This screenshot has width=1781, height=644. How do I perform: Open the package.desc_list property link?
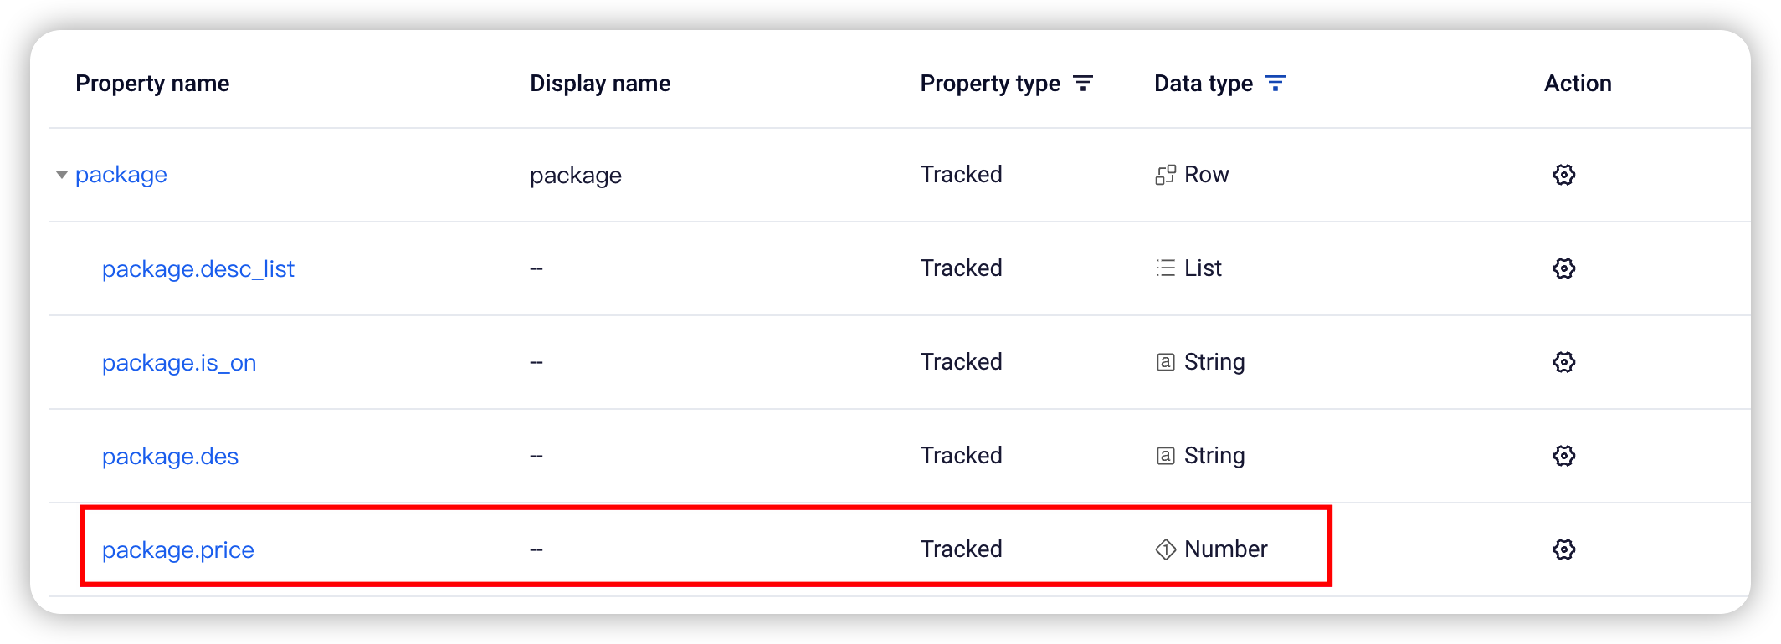point(198,268)
